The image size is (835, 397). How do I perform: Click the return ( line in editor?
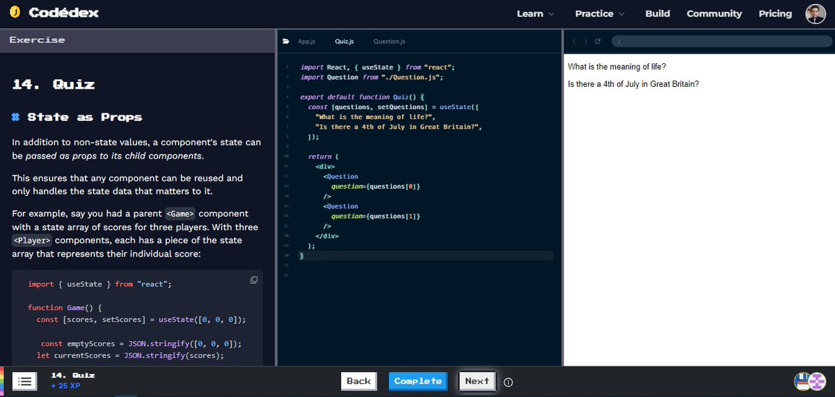click(x=323, y=156)
